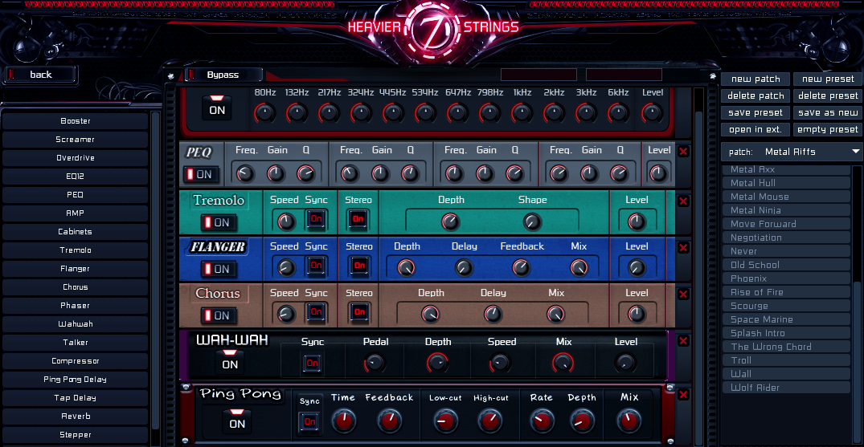The height and width of the screenshot is (447, 864).
Task: Click the Tremolo Depth knob
Action: (450, 221)
